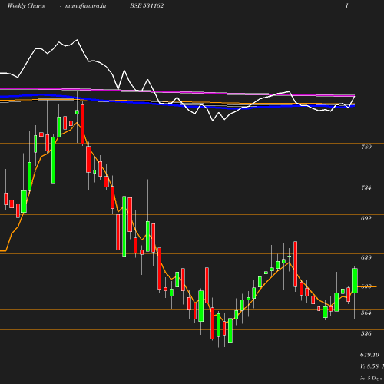Click the munafasutra.in site label
Screen dimensions: 384x384
click(85, 5)
